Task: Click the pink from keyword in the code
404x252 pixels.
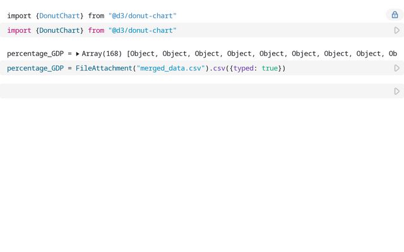Action: 96,30
